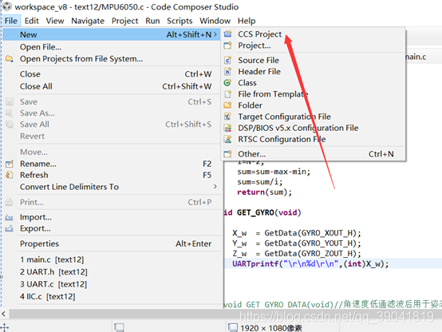Select Header File entry label
This screenshot has height=332, width=442.
[x=259, y=71]
